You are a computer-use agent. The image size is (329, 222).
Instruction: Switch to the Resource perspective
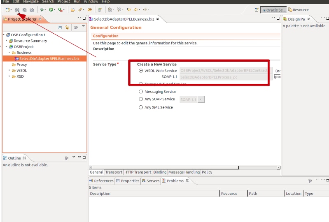click(x=299, y=10)
